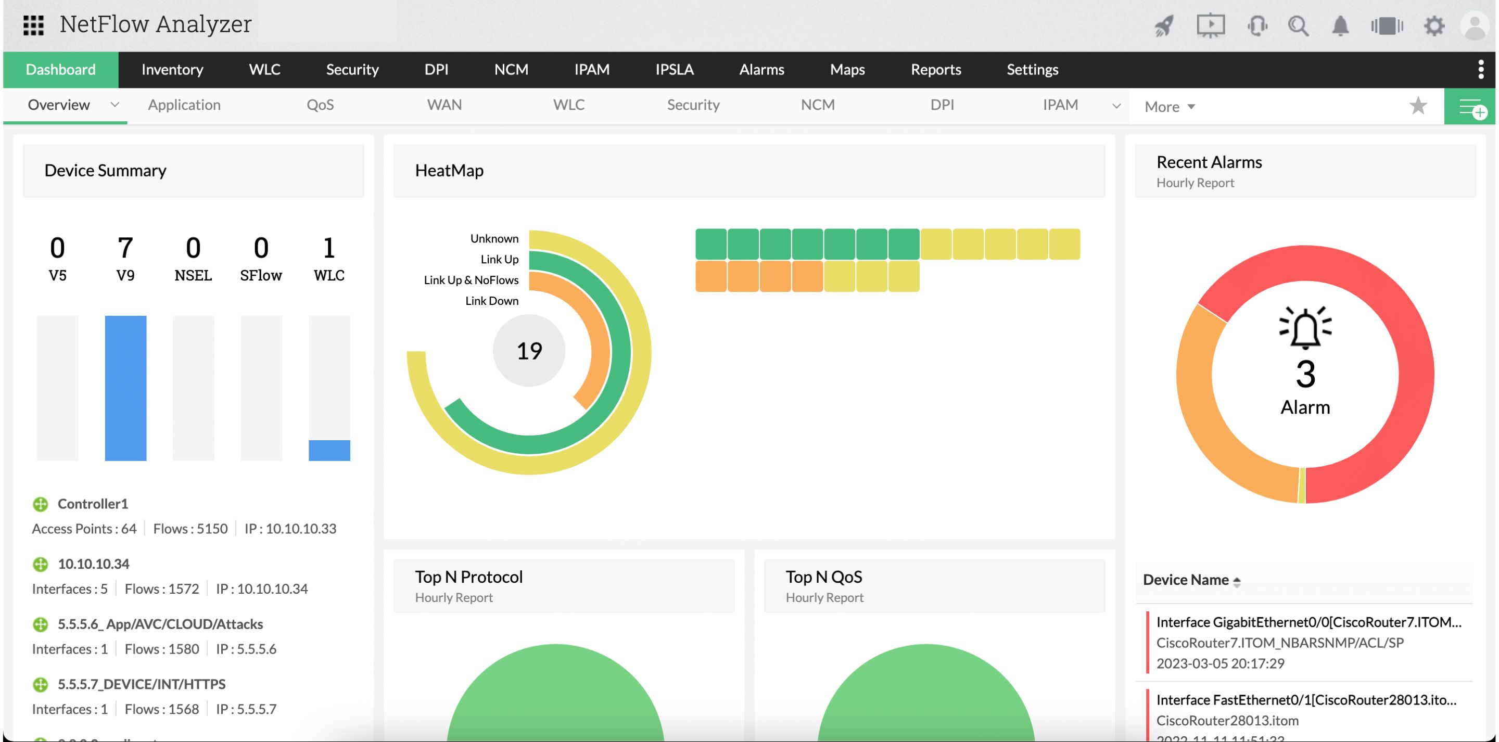
Task: Open the settings gear icon
Action: [x=1434, y=25]
